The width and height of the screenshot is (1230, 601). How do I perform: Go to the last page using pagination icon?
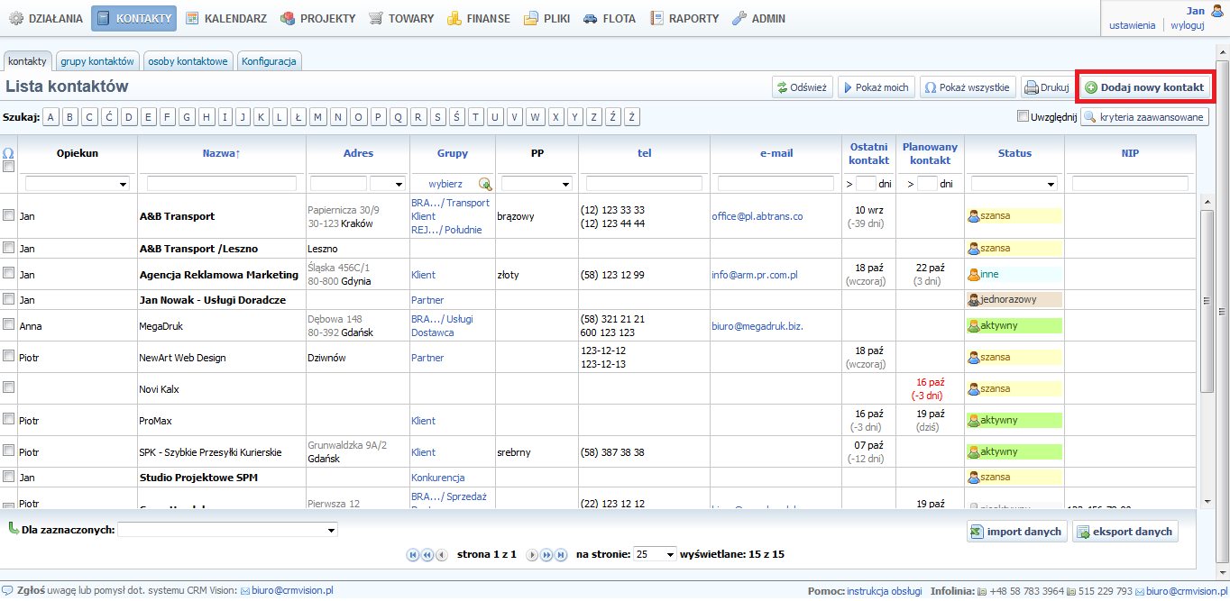tap(561, 555)
